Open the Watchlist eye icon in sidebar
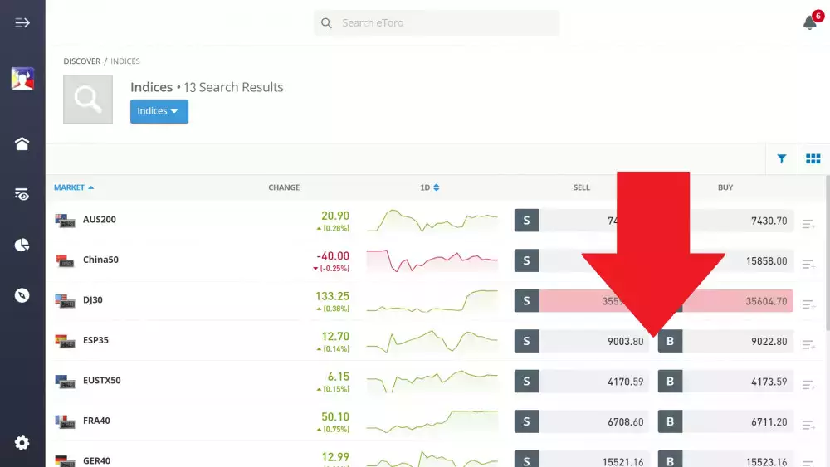830x467 pixels. tap(22, 194)
